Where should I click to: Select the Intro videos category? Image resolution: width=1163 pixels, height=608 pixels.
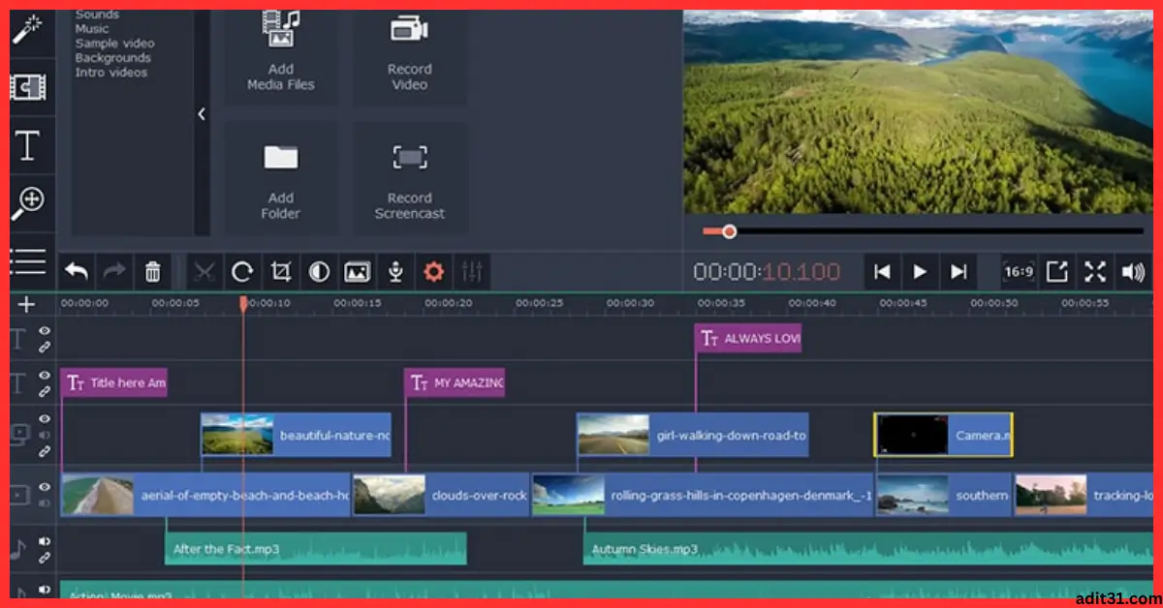111,73
